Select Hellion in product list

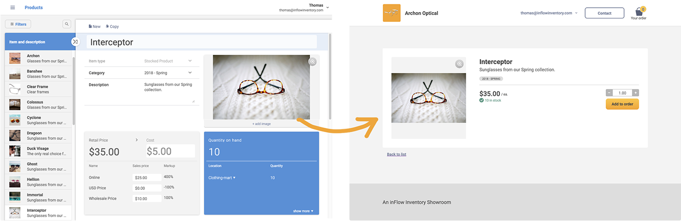pos(38,182)
